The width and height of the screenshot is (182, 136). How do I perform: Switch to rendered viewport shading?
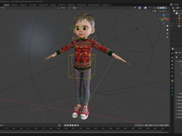pyautogui.click(x=165, y=8)
